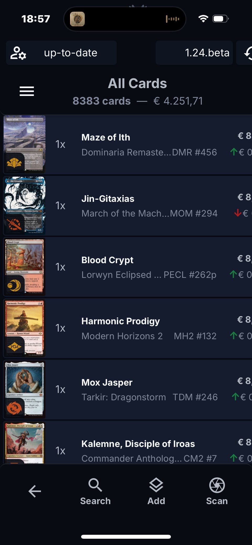The width and height of the screenshot is (252, 545).
Task: Tap the now-playing app icon in Dynamic Island
Action: pos(77,19)
